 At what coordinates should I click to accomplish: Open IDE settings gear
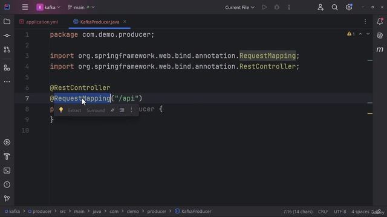[349, 7]
